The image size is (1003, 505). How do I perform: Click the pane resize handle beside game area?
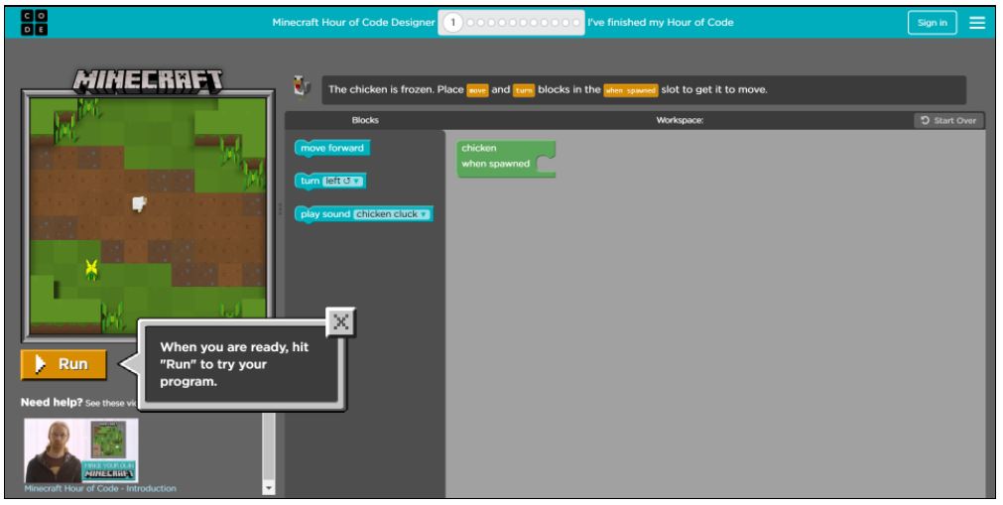(280, 209)
